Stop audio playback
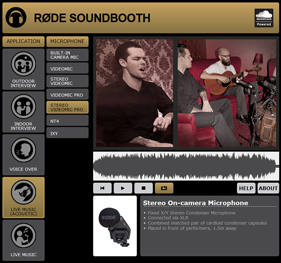 click(x=143, y=188)
